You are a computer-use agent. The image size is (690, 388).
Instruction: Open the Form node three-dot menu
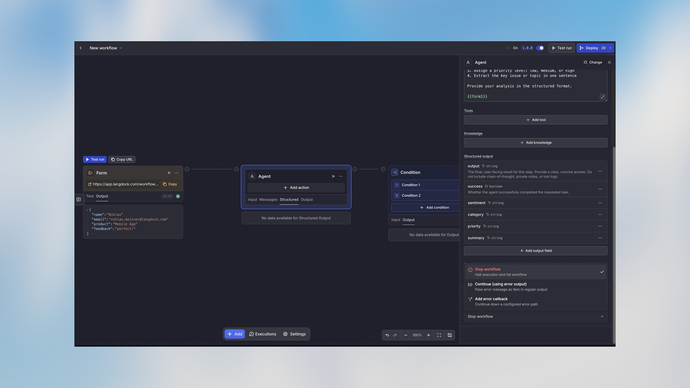[176, 173]
